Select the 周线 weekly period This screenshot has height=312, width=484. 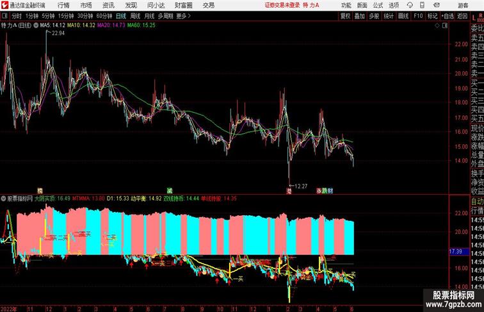pos(135,16)
